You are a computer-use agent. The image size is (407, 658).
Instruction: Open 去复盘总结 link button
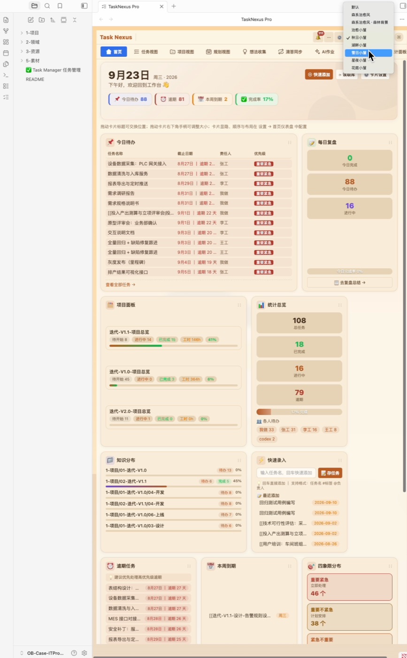pos(349,282)
